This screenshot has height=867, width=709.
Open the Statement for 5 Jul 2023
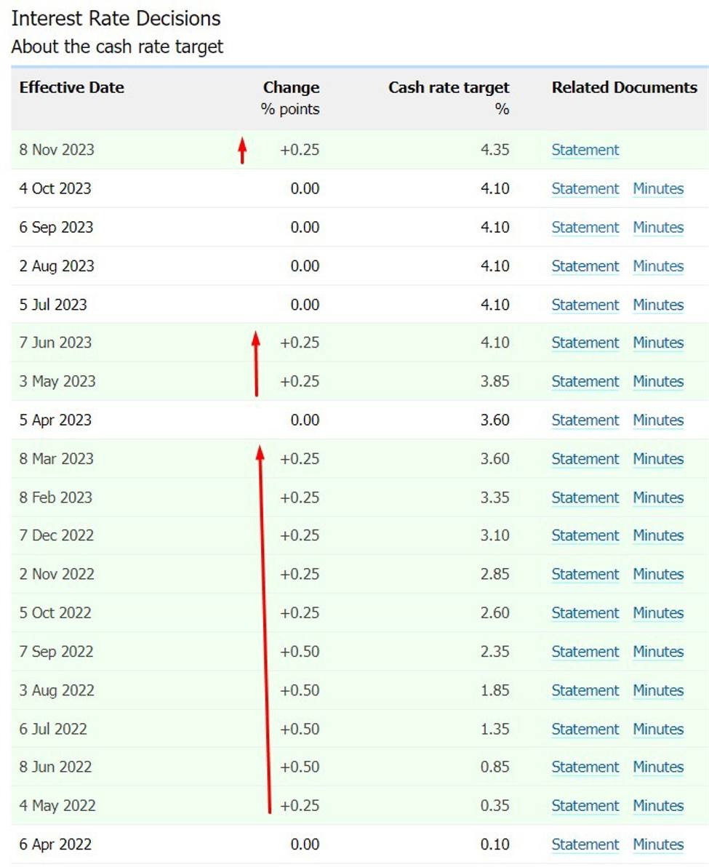(585, 305)
